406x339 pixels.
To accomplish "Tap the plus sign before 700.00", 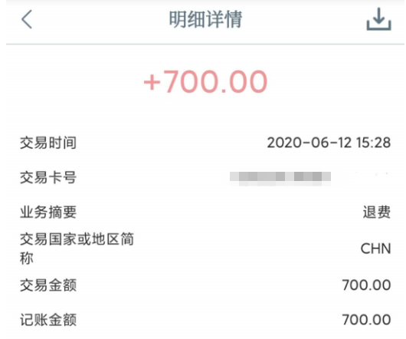I will (x=152, y=83).
